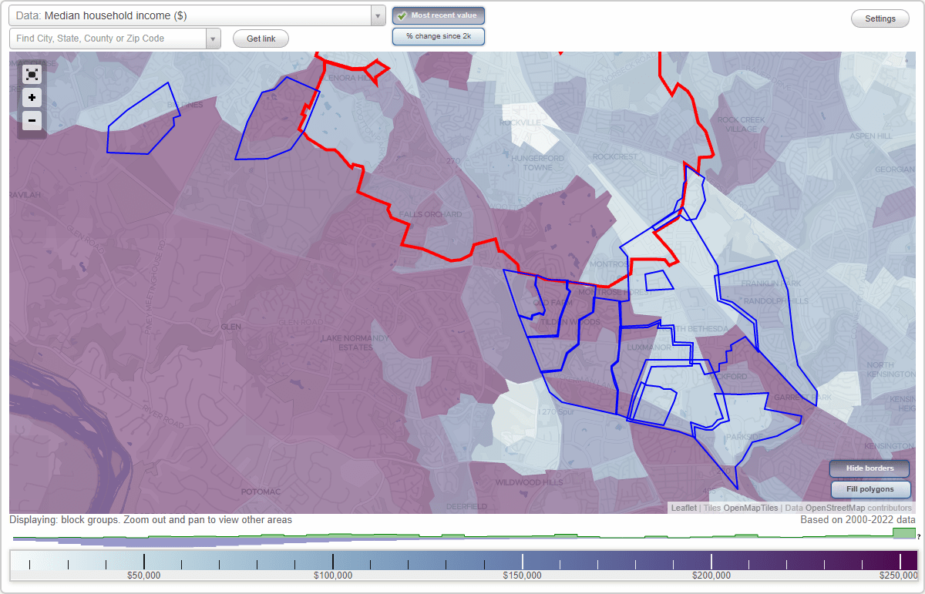Zoom in using the plus icon

32,97
